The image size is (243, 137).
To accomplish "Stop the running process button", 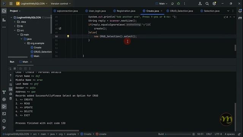I will (15, 68).
